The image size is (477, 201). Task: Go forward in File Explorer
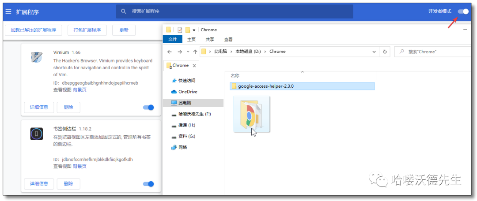(180, 52)
